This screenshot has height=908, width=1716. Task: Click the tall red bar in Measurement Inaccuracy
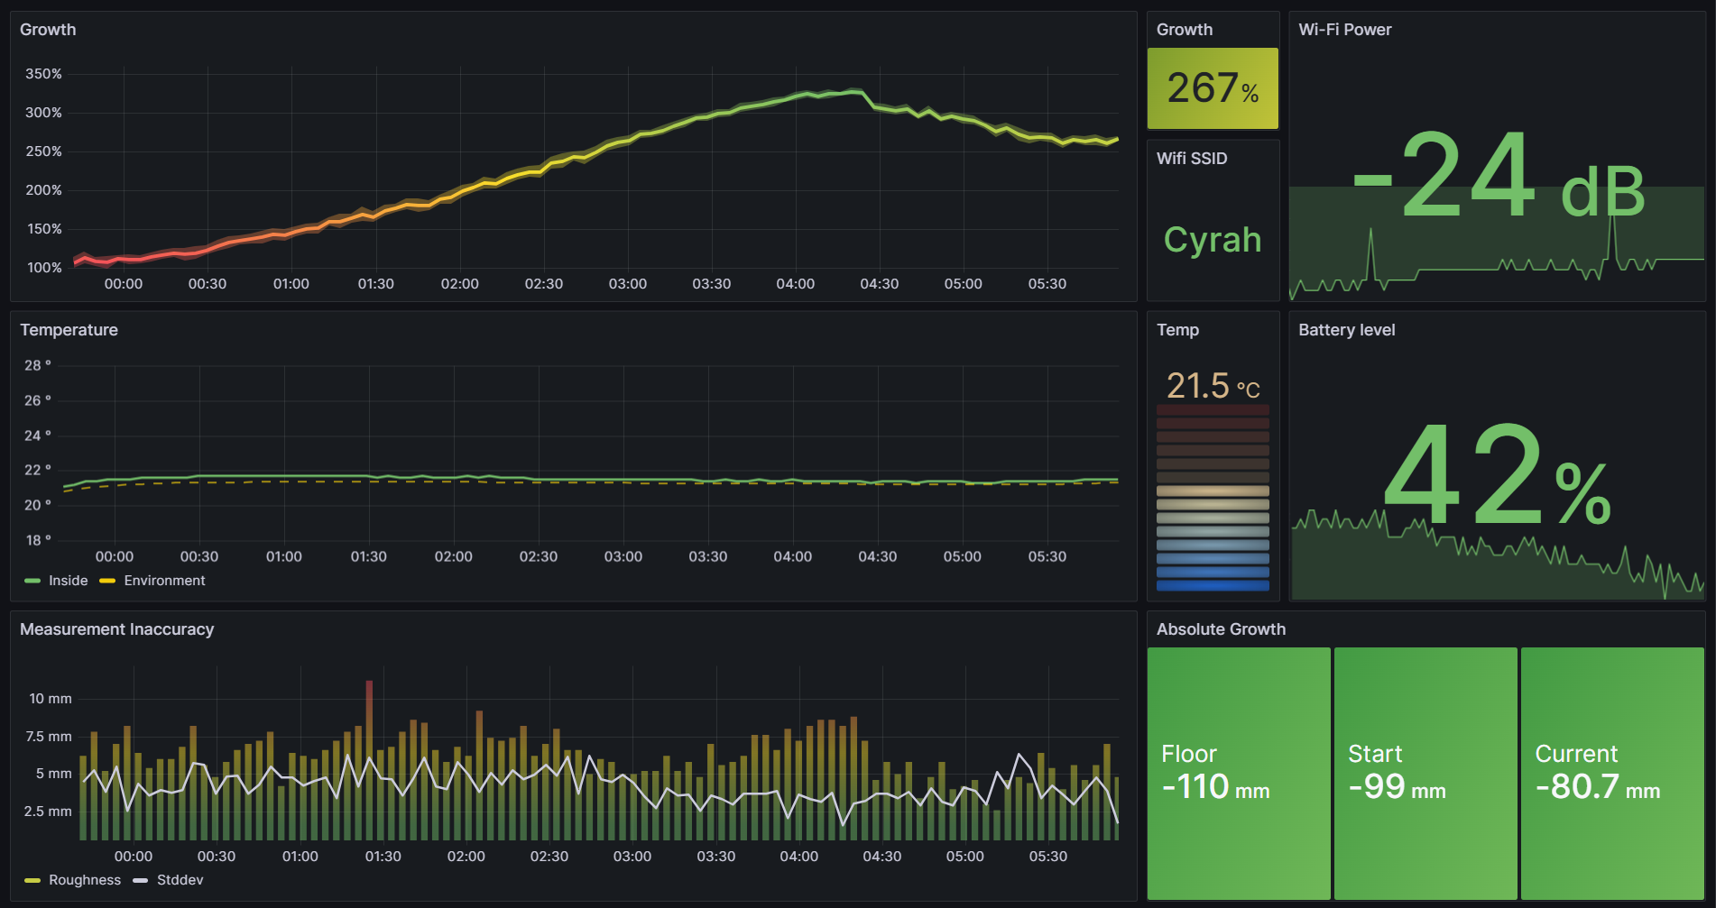369,760
